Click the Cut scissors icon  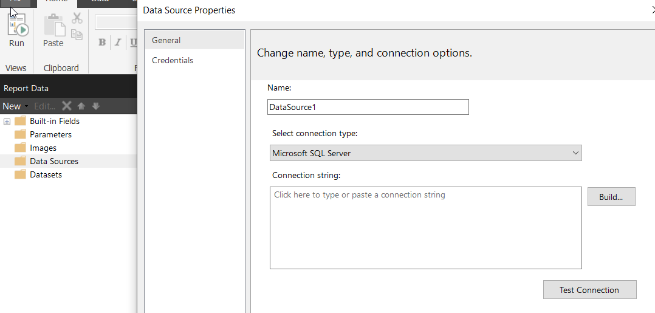pyautogui.click(x=77, y=18)
